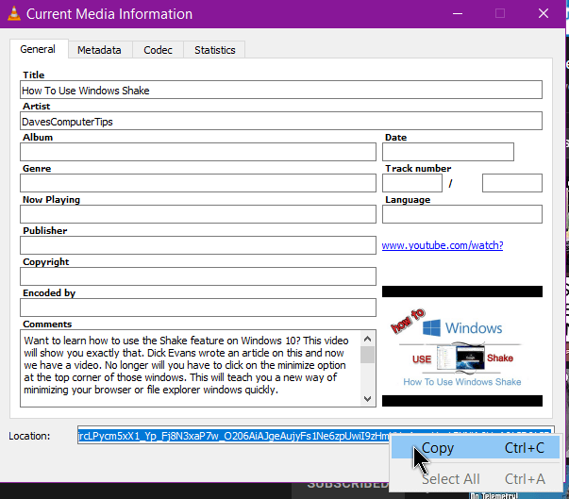Minimize the Current Media Information window
The image size is (569, 499).
point(458,14)
